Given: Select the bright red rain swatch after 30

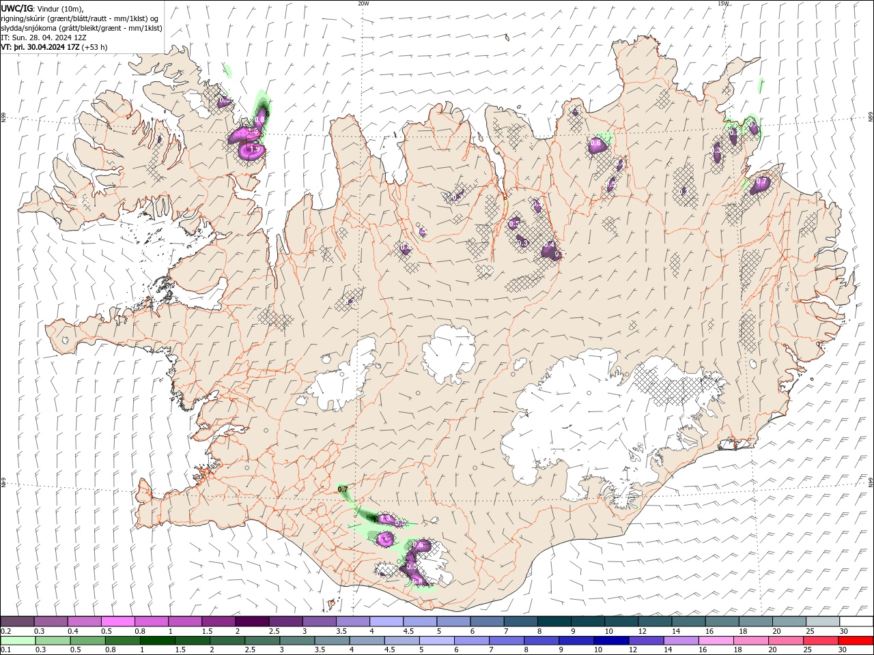Looking at the screenshot, I should [x=856, y=640].
